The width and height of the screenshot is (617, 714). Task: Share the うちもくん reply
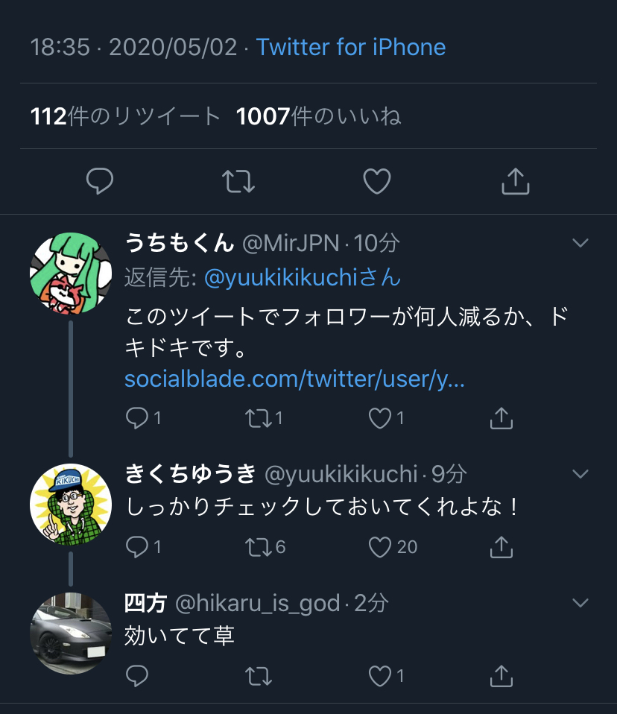click(501, 418)
